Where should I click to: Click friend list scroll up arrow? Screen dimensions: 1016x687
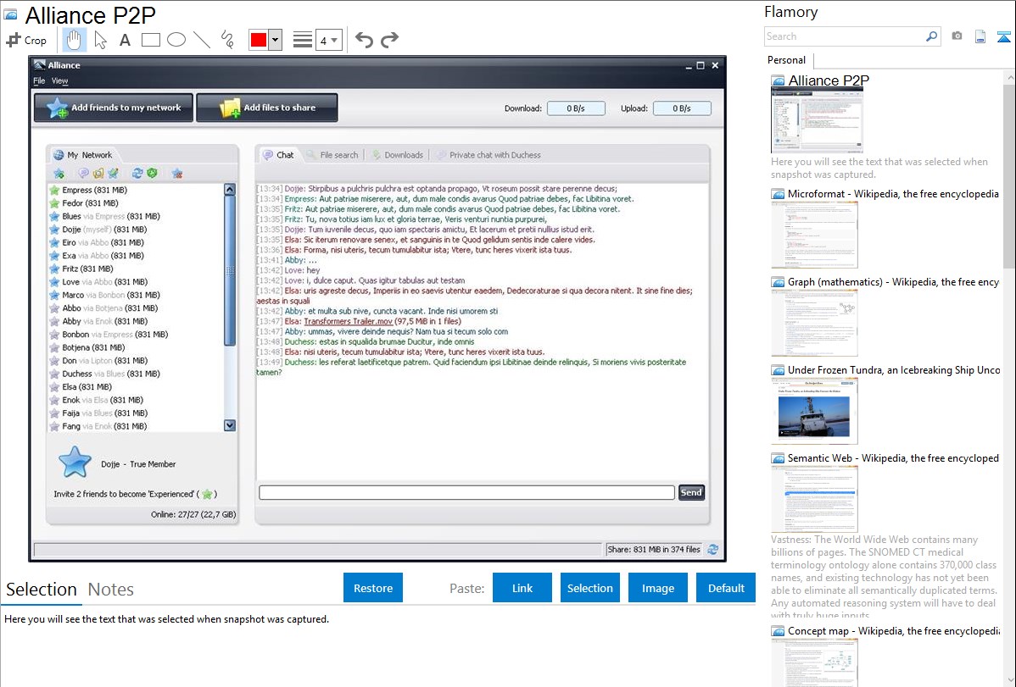click(x=229, y=190)
